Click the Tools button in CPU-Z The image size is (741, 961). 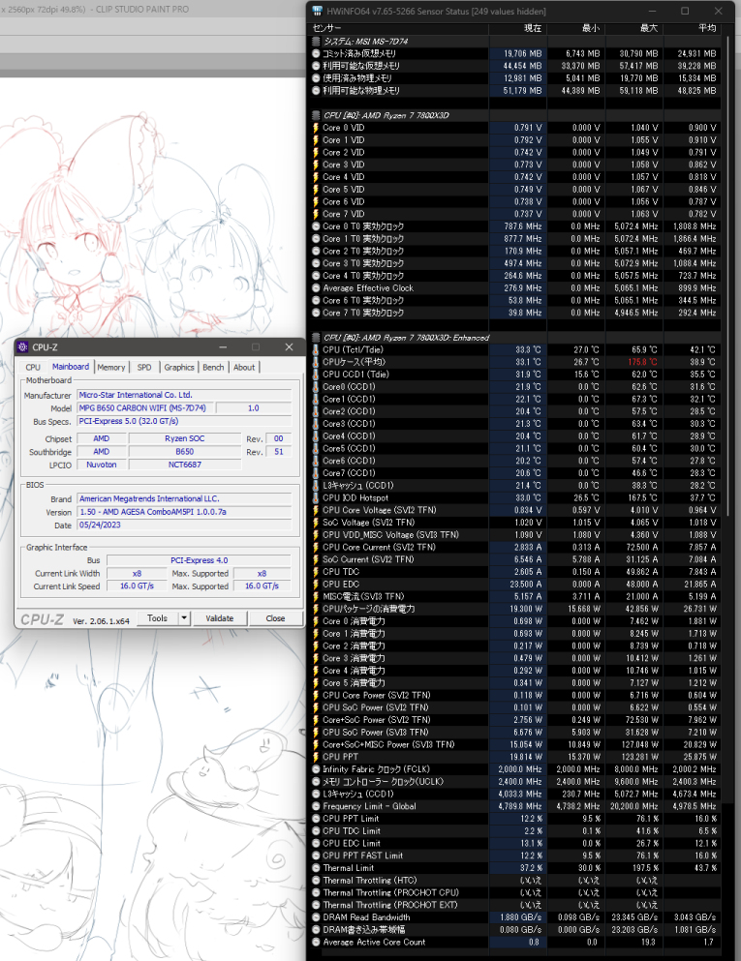pyautogui.click(x=158, y=618)
